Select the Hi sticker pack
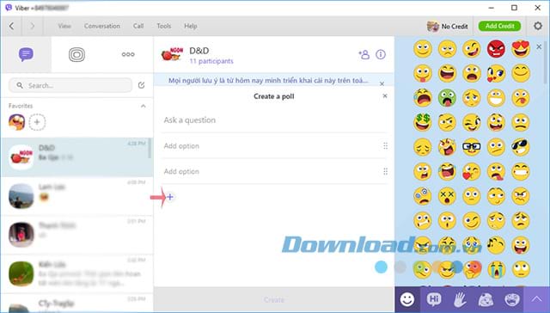550x313 pixels. point(434,299)
